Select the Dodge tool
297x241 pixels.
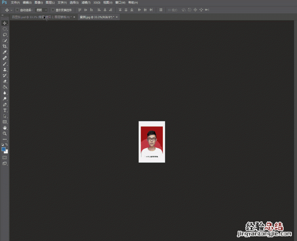[5, 99]
